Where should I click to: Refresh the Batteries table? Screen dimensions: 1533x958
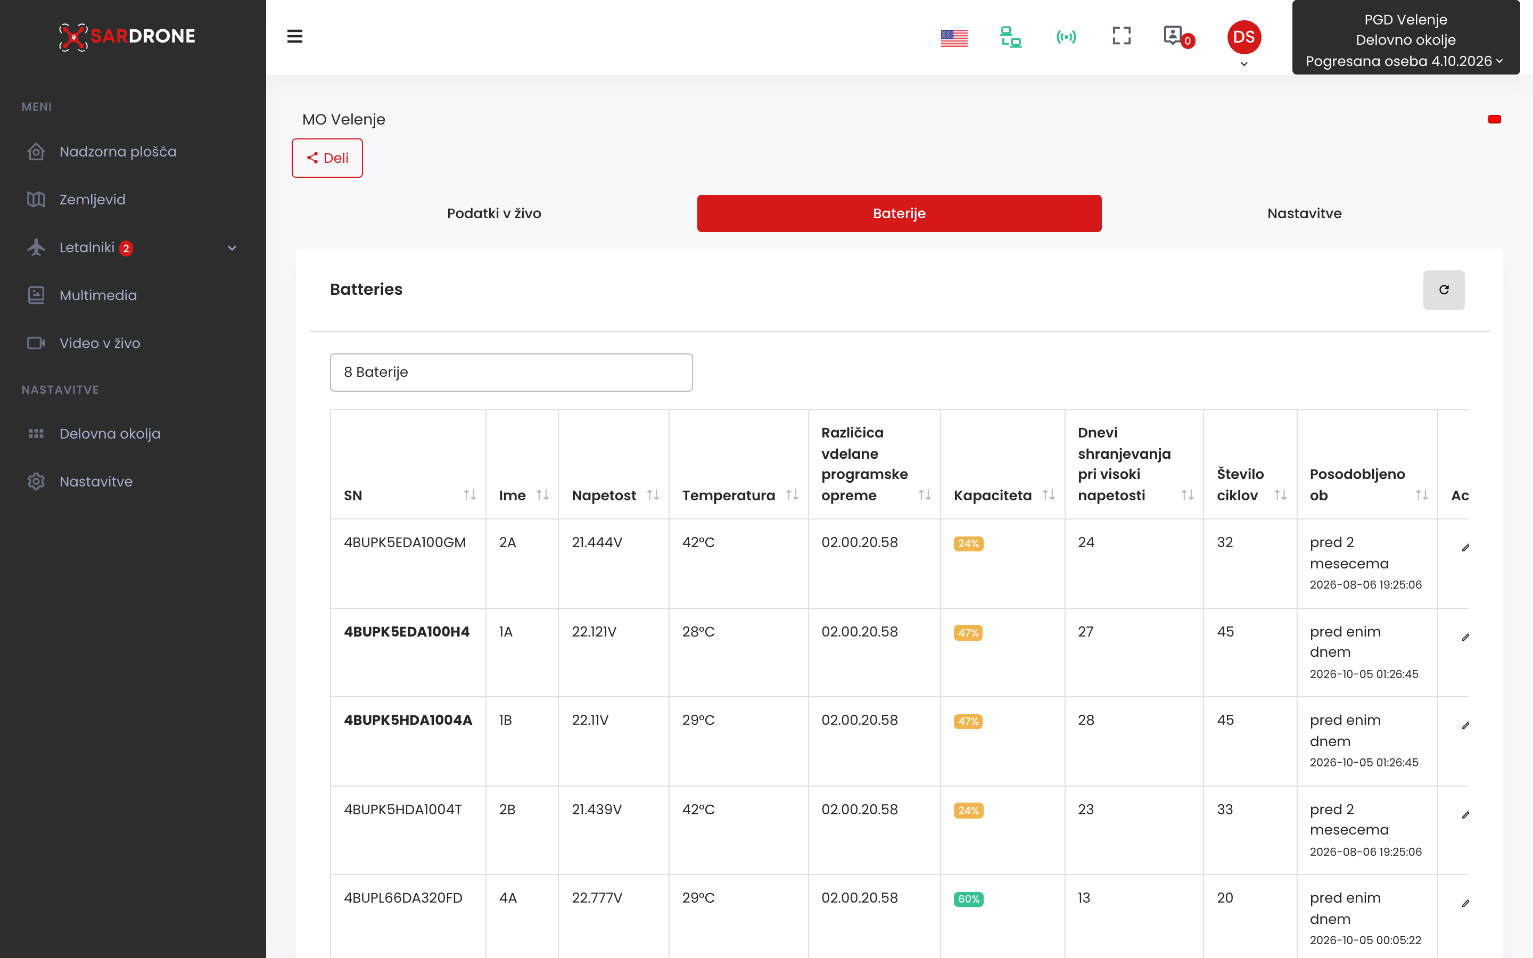(1444, 290)
